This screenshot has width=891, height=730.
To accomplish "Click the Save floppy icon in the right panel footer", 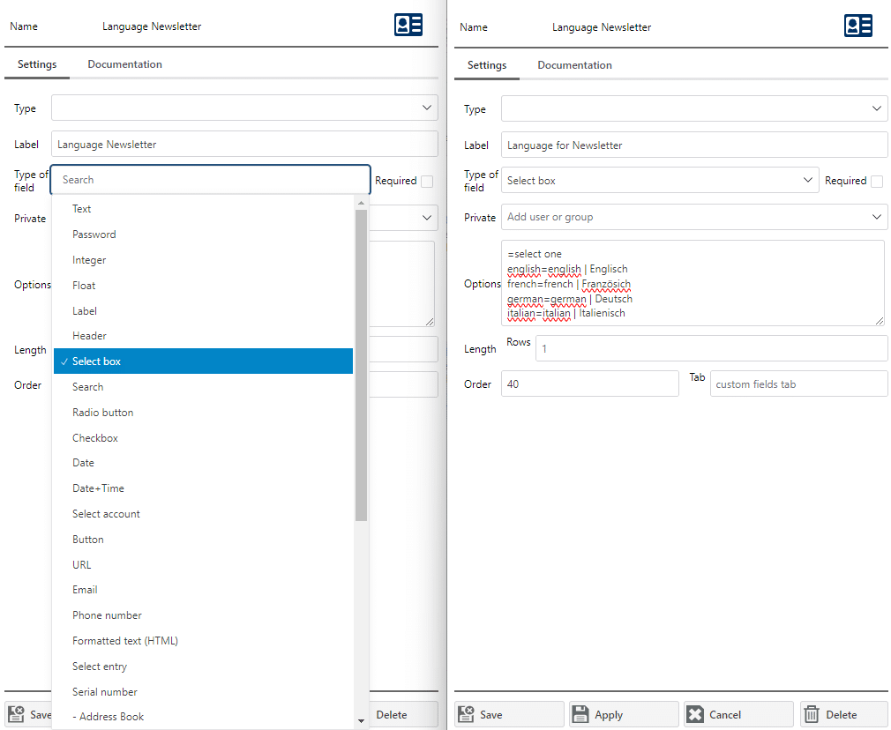I will pos(467,714).
